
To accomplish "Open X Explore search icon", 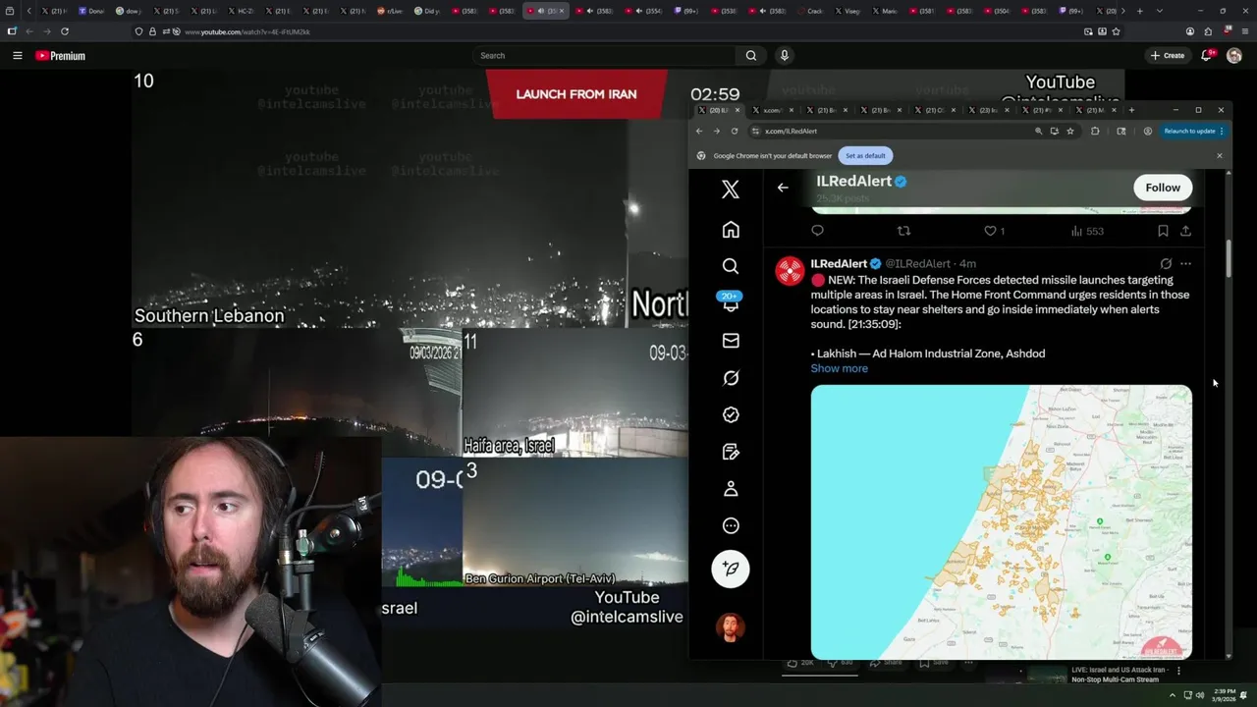I will 731,266.
